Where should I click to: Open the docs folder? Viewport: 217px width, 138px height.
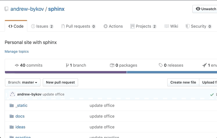[20, 116]
